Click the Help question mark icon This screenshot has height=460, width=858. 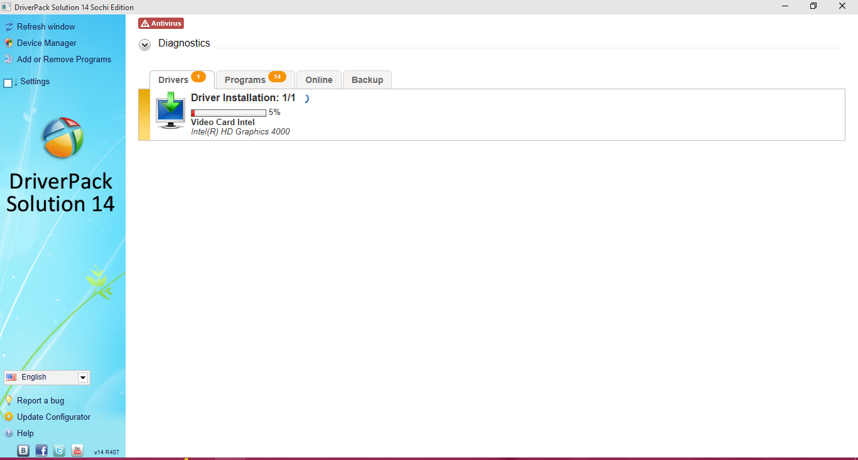point(9,434)
